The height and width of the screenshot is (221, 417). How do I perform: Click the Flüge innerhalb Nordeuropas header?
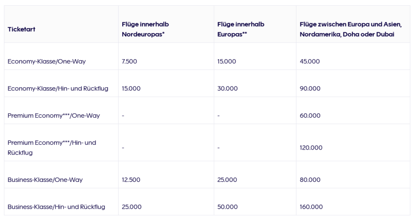pos(145,29)
